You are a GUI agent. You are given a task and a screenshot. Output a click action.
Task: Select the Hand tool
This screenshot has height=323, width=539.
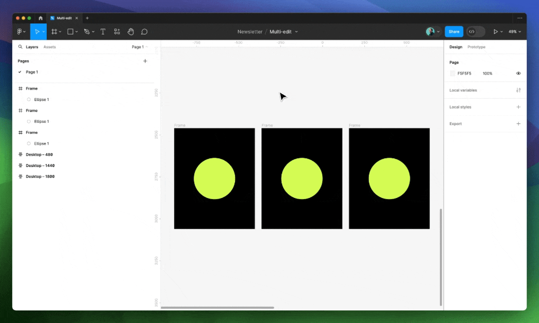click(x=131, y=32)
